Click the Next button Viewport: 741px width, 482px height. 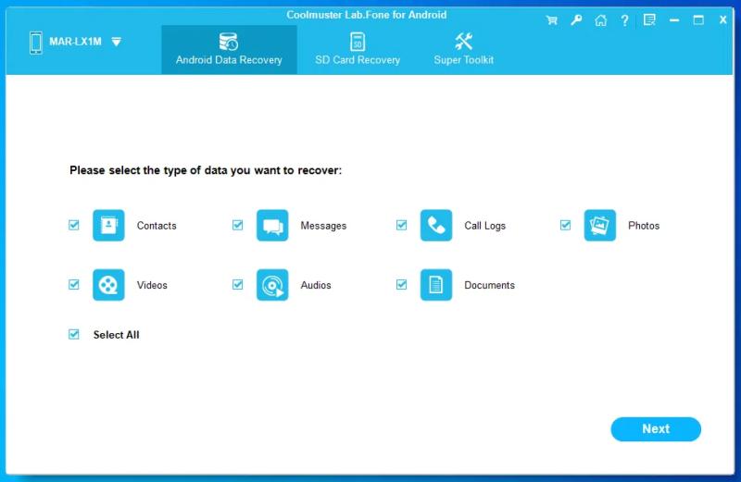point(656,429)
